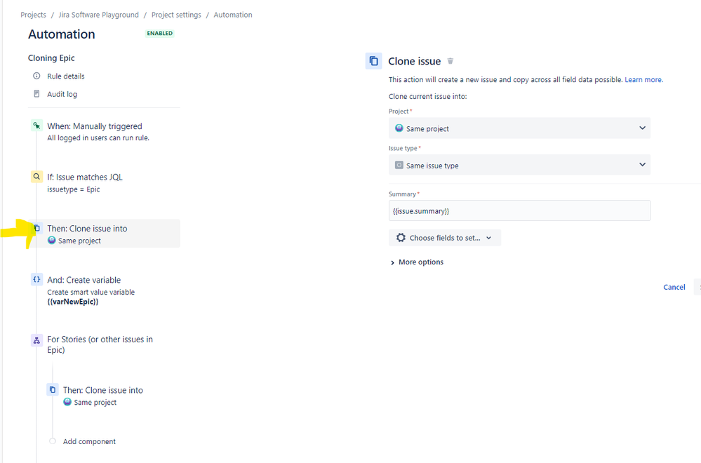This screenshot has width=701, height=463.
Task: Click the trash icon beside Clone issue
Action: [450, 61]
